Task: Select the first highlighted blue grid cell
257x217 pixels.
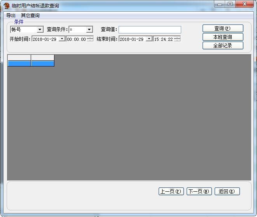Action: point(19,63)
